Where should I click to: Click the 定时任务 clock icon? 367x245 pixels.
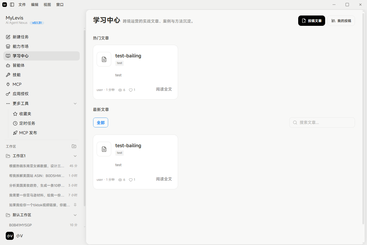[x=15, y=123]
